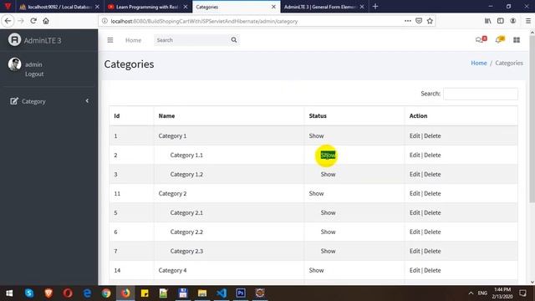This screenshot has width=535, height=301.
Task: Click the browser forward arrow
Action: pyautogui.click(x=21, y=21)
